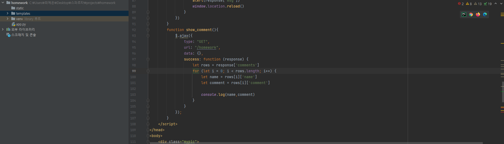Click rows[i]['comment'] expression

(x=250, y=83)
